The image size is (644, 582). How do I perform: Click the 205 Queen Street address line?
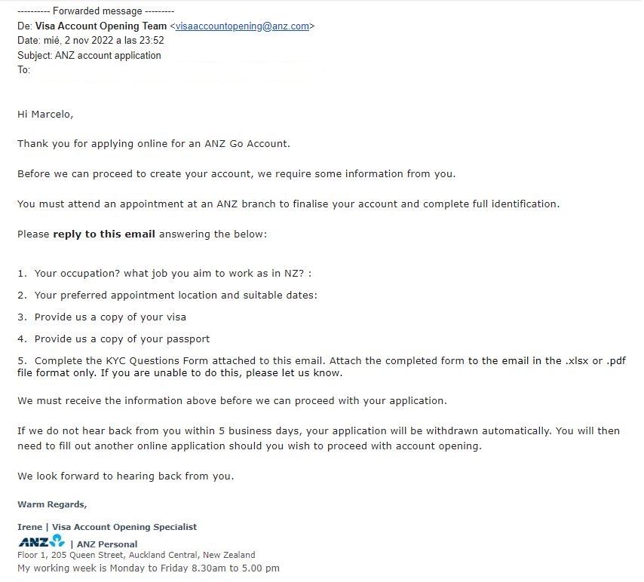coord(136,556)
